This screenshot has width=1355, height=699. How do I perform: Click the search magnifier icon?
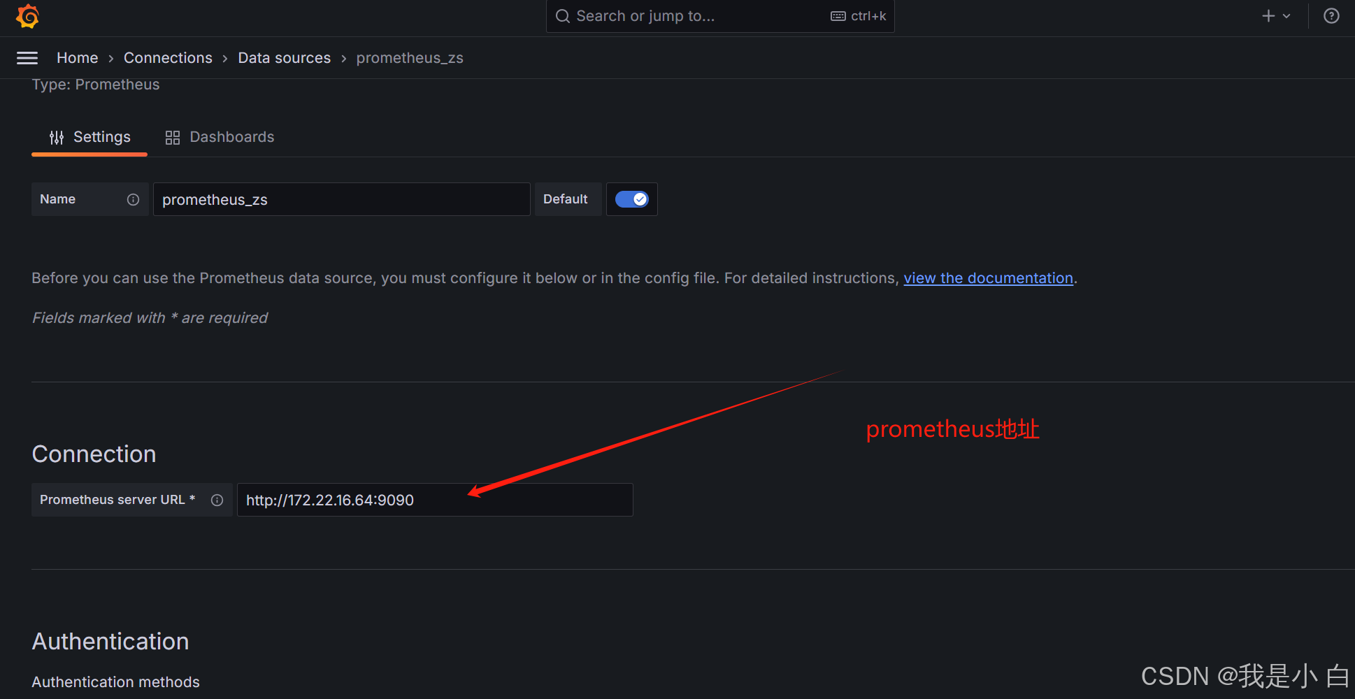point(562,16)
